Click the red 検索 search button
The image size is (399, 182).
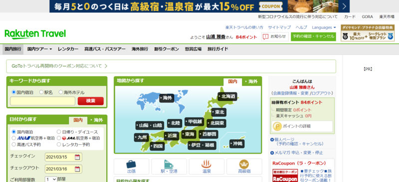91,101
